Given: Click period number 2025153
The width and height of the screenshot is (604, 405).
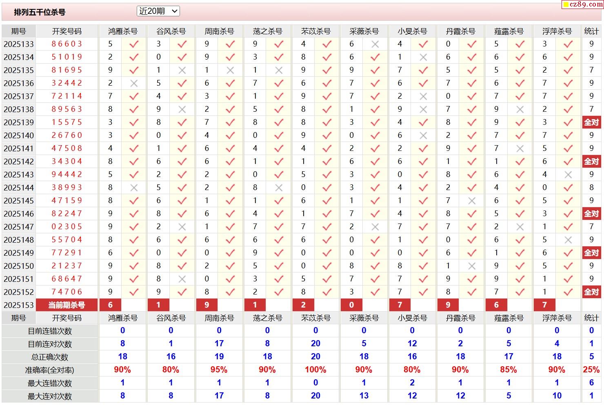Looking at the screenshot, I should [x=19, y=305].
